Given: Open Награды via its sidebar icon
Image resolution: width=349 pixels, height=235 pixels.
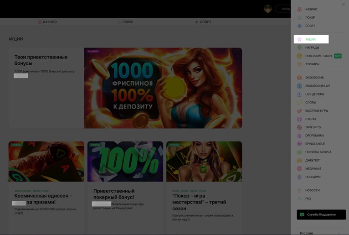Looking at the screenshot, I should [299, 48].
